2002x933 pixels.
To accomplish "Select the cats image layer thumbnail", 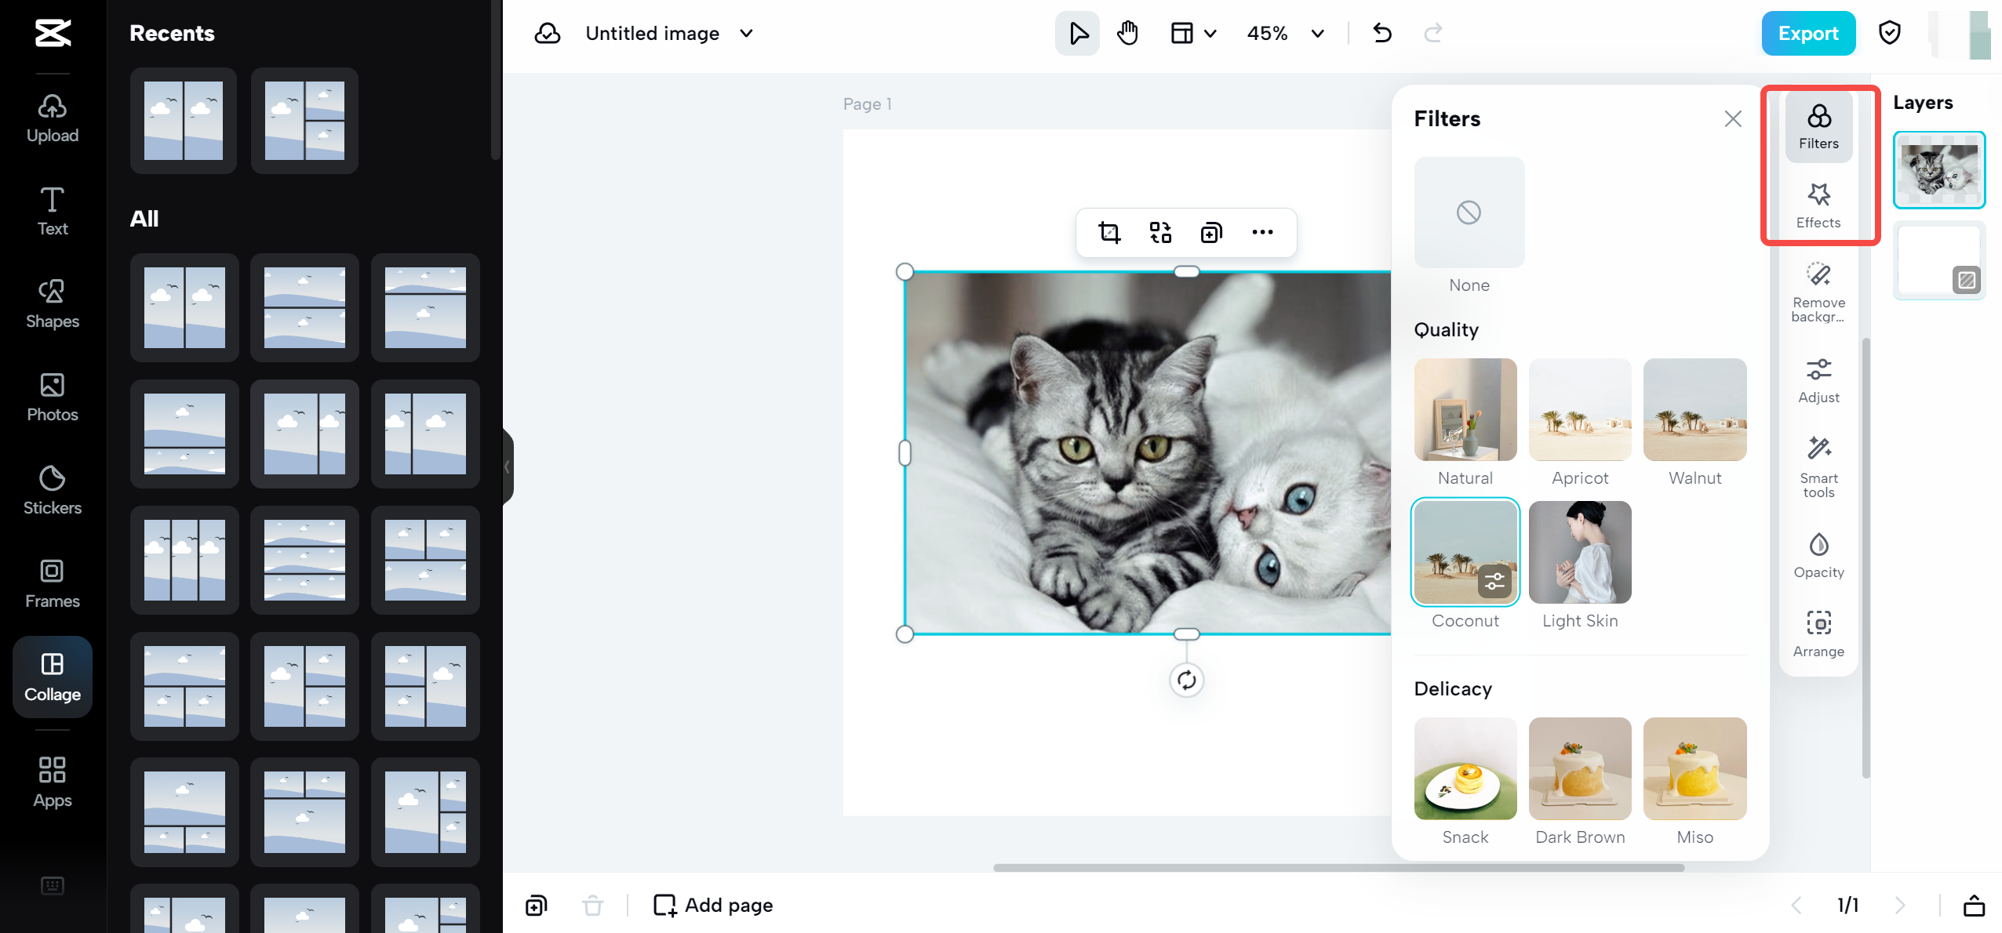I will click(1938, 169).
